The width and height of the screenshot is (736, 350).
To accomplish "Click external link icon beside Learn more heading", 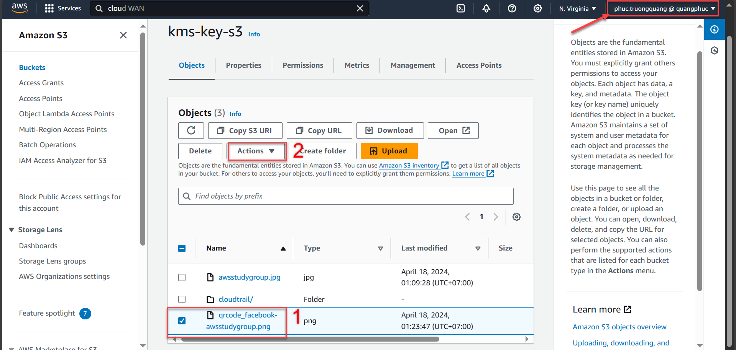I will pyautogui.click(x=628, y=309).
